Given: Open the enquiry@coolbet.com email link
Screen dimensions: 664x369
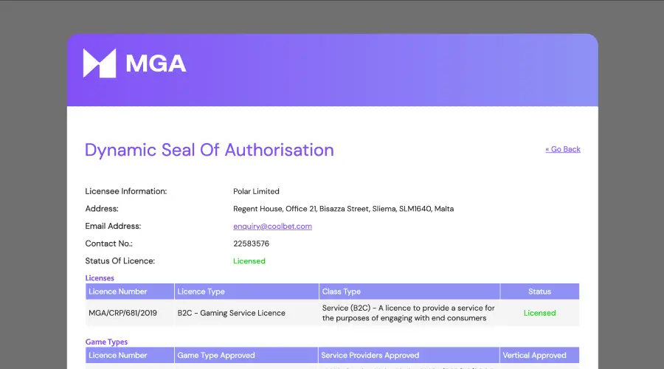Looking at the screenshot, I should pos(272,227).
